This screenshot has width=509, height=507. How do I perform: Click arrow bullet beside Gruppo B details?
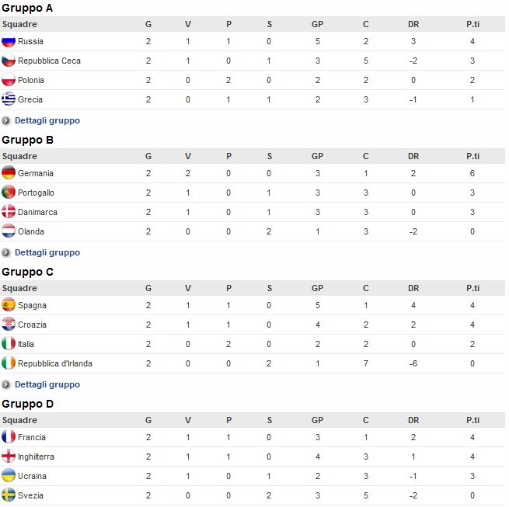pos(5,252)
